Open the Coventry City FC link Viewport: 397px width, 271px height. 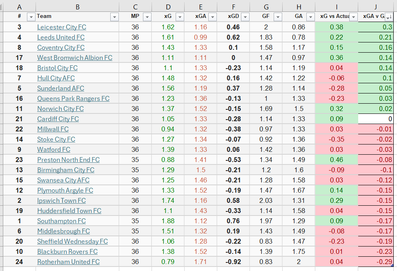click(x=61, y=48)
